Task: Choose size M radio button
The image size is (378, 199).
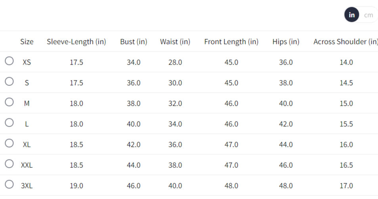Action: 10,102
